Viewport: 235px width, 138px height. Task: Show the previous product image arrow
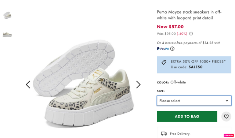(28, 85)
